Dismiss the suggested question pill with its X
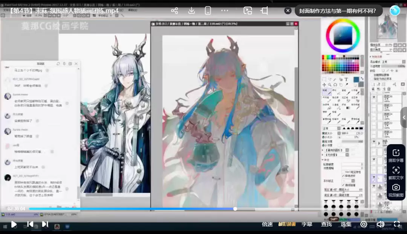The height and width of the screenshot is (234, 407). (x=288, y=11)
